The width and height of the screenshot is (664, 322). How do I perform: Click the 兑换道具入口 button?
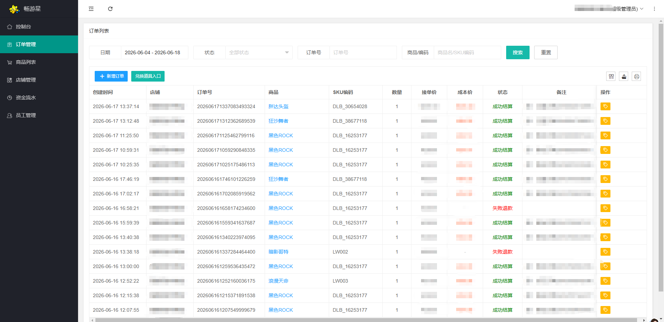[x=148, y=76]
